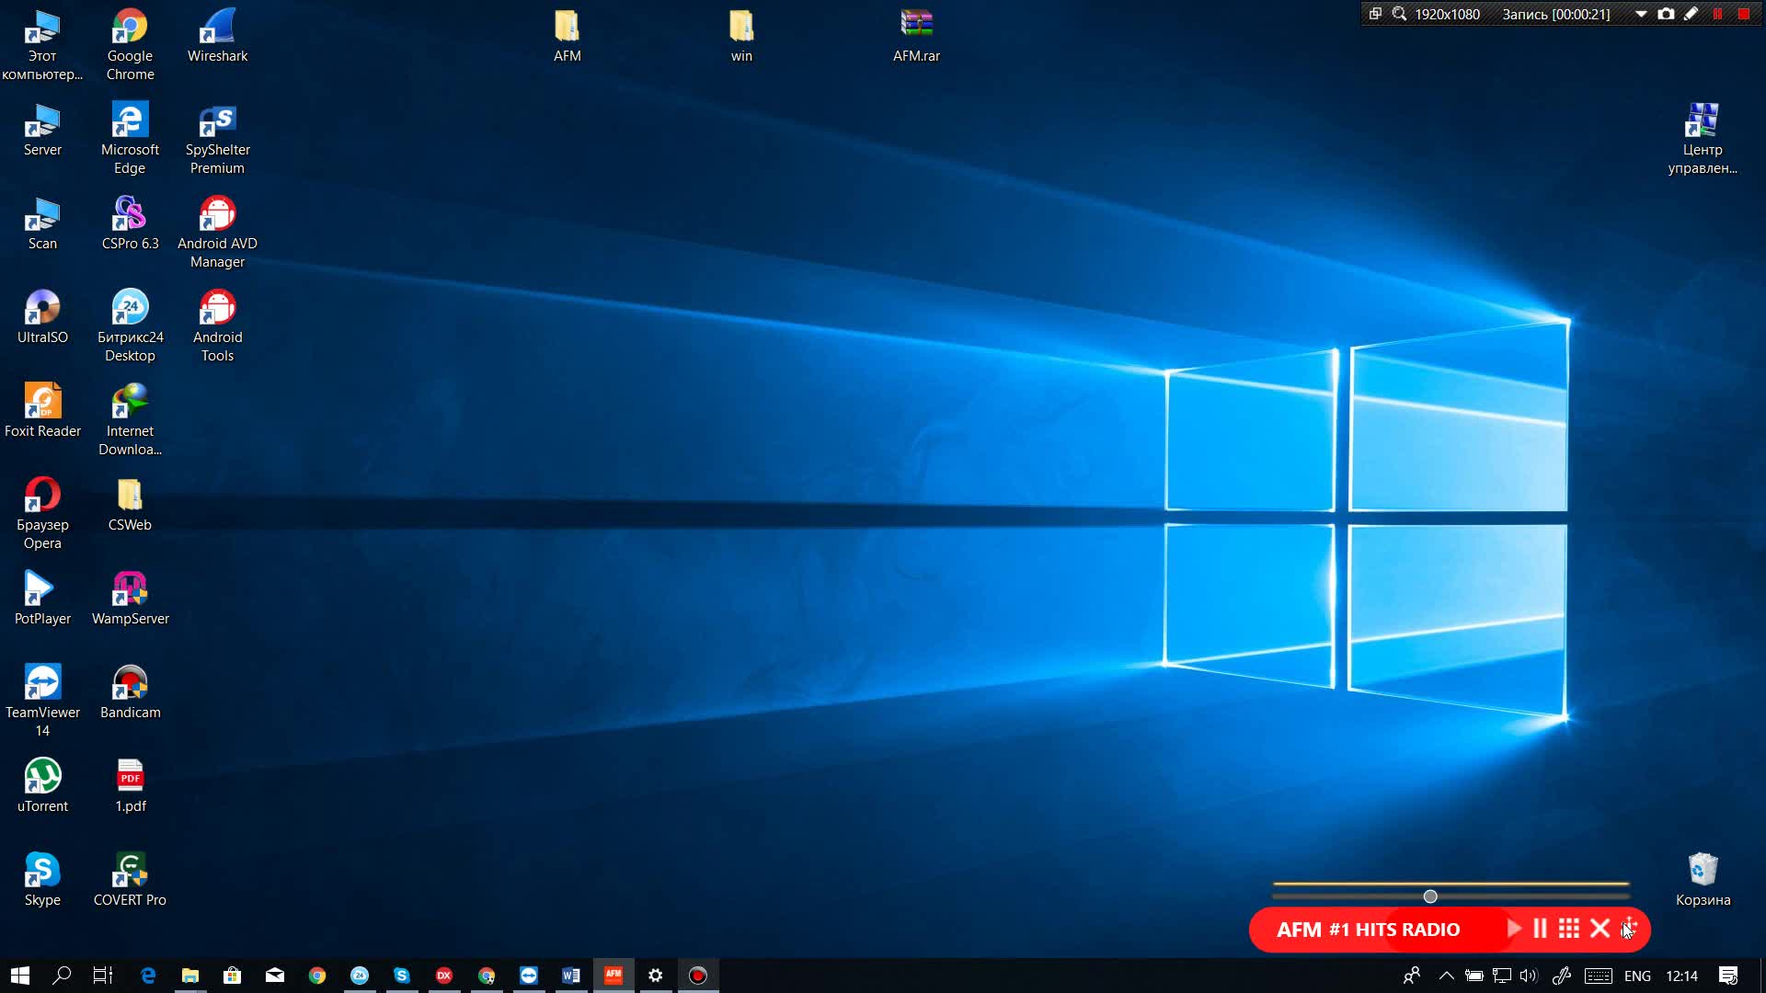
Task: Show hidden system tray icons
Action: pos(1446,976)
